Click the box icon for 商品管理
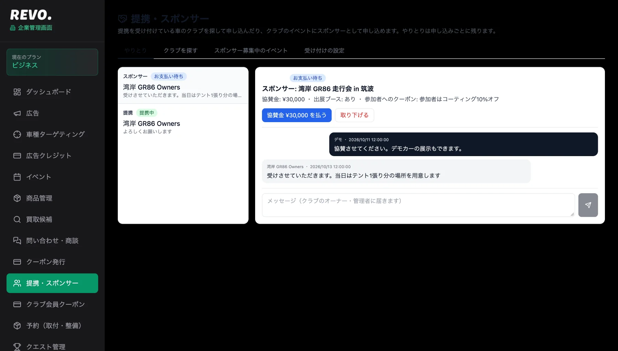This screenshot has height=351, width=618. (x=17, y=198)
